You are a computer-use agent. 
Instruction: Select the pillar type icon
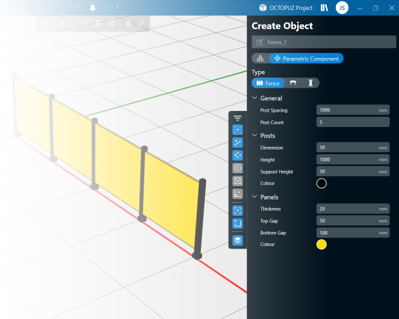[310, 83]
